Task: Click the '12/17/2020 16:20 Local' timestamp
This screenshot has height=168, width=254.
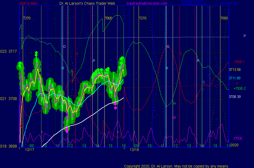Action: [193, 4]
